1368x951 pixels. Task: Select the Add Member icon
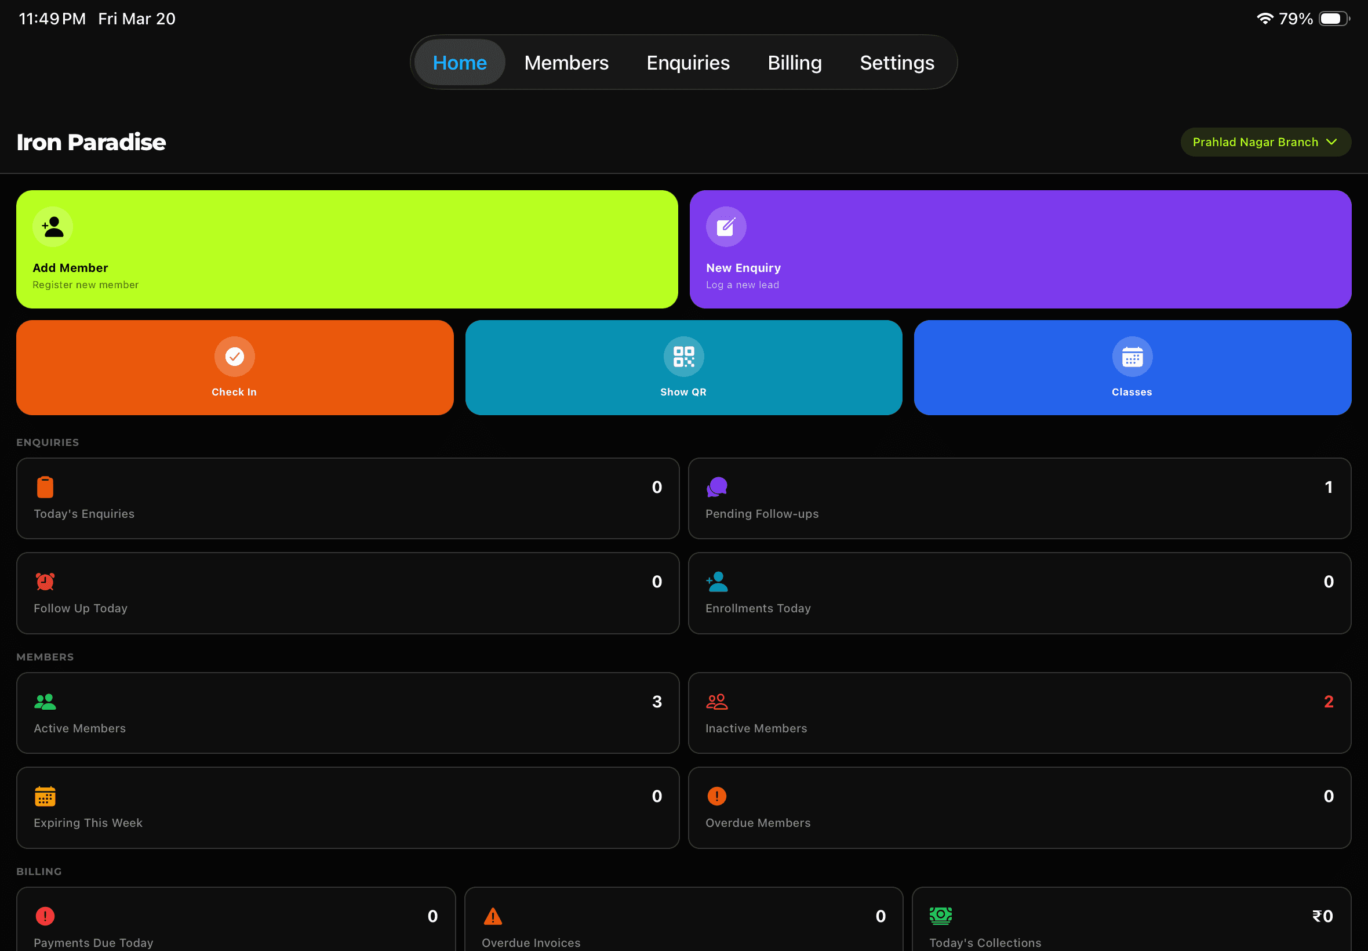[x=52, y=226]
